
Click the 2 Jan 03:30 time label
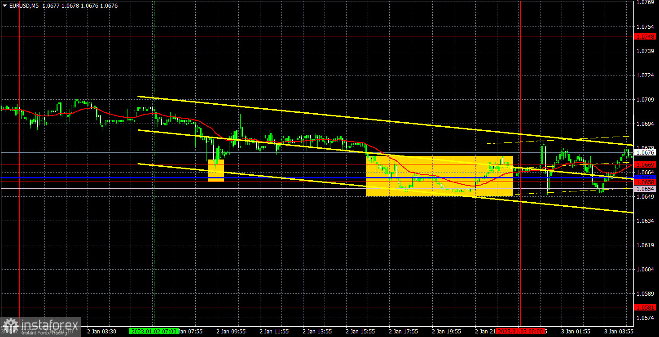pyautogui.click(x=102, y=331)
